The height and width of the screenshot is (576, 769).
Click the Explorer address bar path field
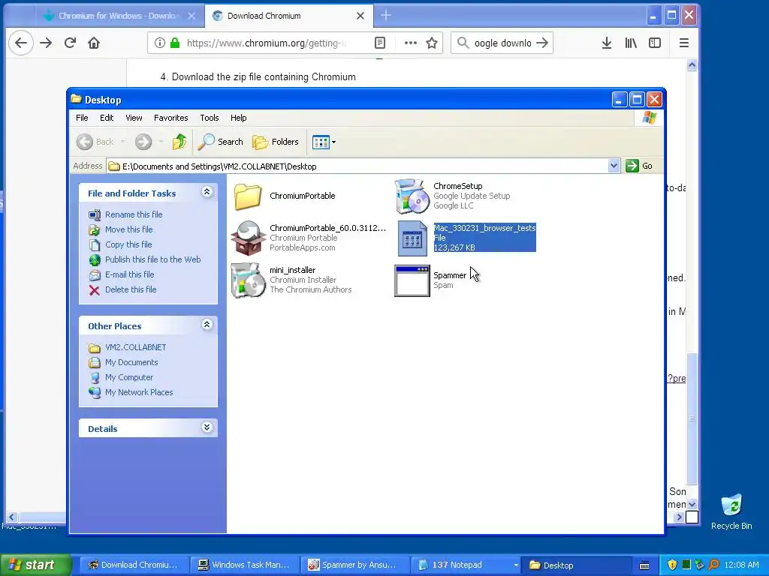[x=363, y=166]
